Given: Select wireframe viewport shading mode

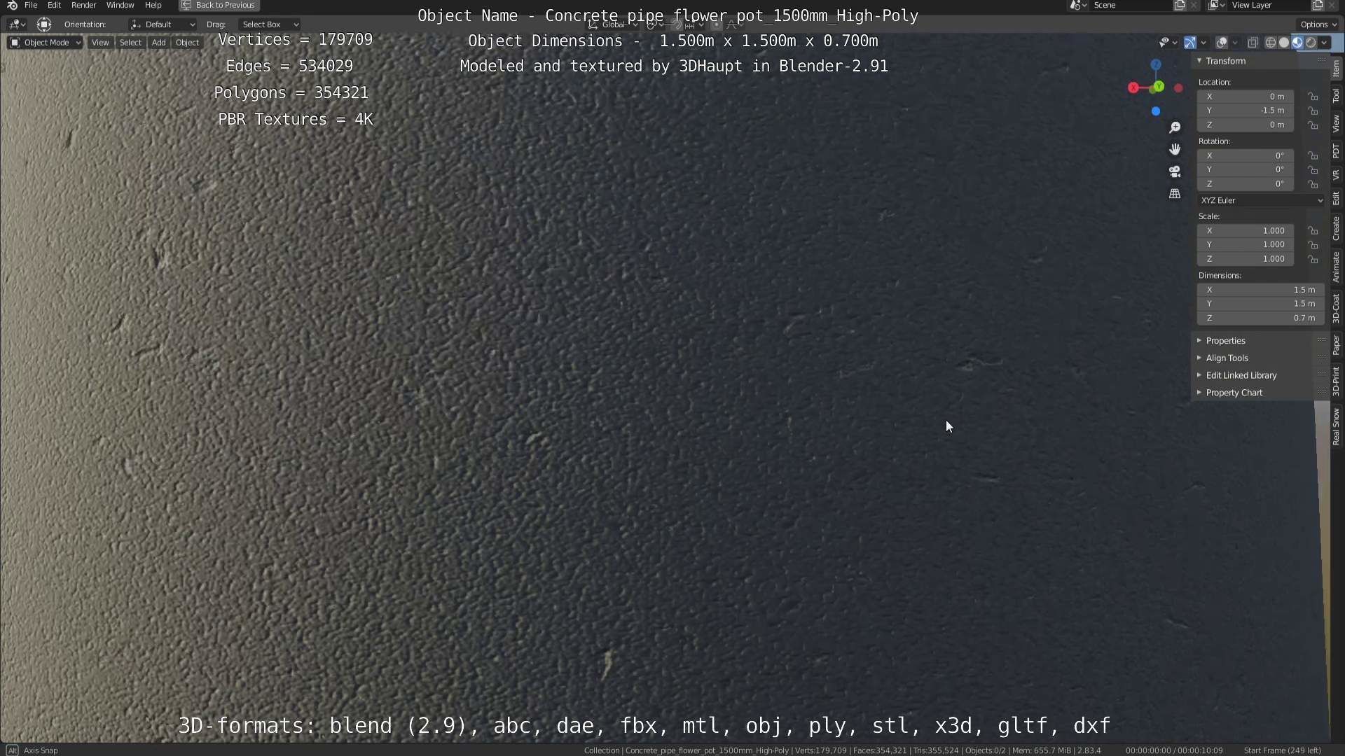Looking at the screenshot, I should (x=1270, y=43).
